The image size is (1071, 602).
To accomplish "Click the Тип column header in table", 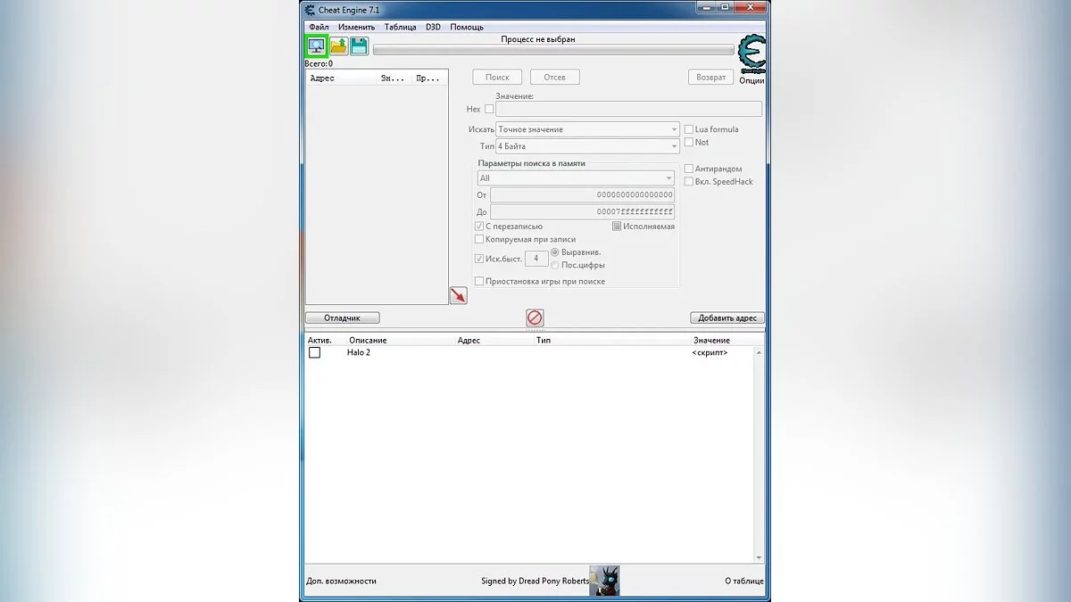I will point(543,340).
